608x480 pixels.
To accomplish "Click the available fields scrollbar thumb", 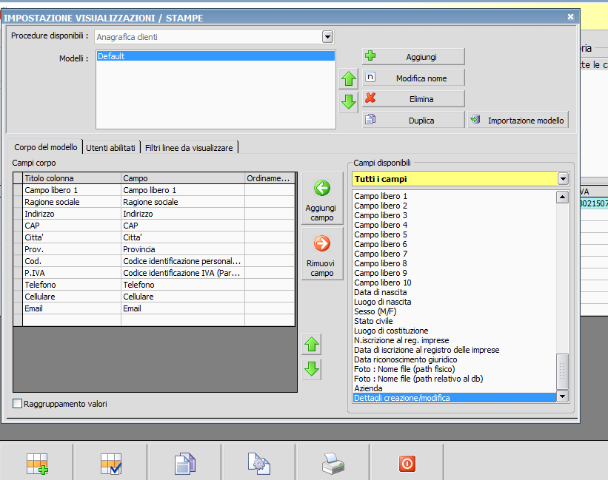I will pos(562,371).
